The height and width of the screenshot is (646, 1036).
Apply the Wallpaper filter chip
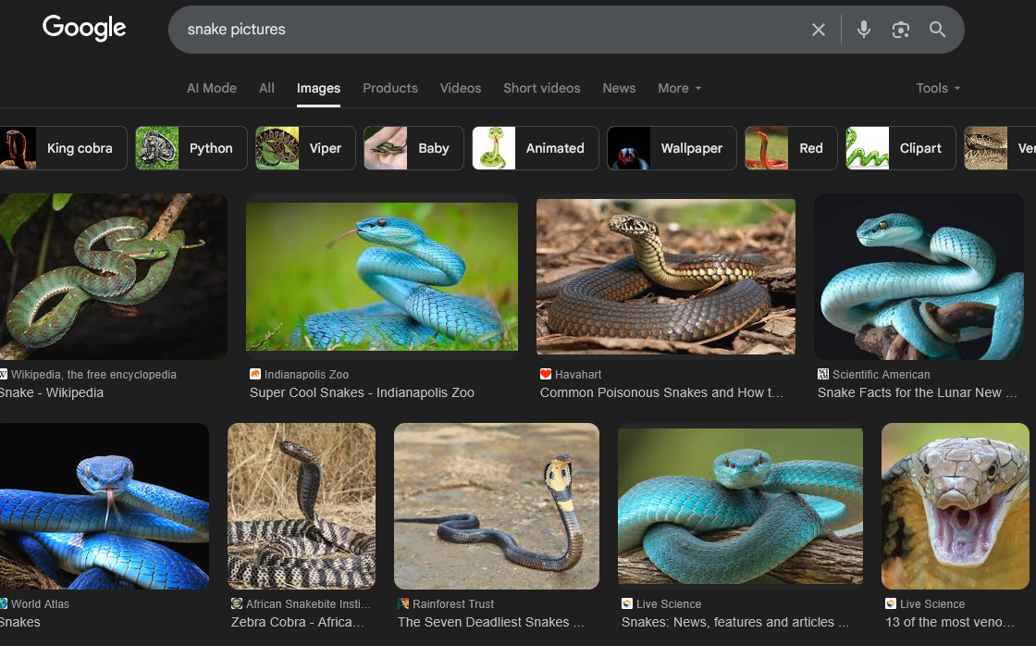672,148
